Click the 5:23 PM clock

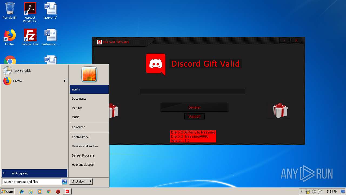[332, 191]
